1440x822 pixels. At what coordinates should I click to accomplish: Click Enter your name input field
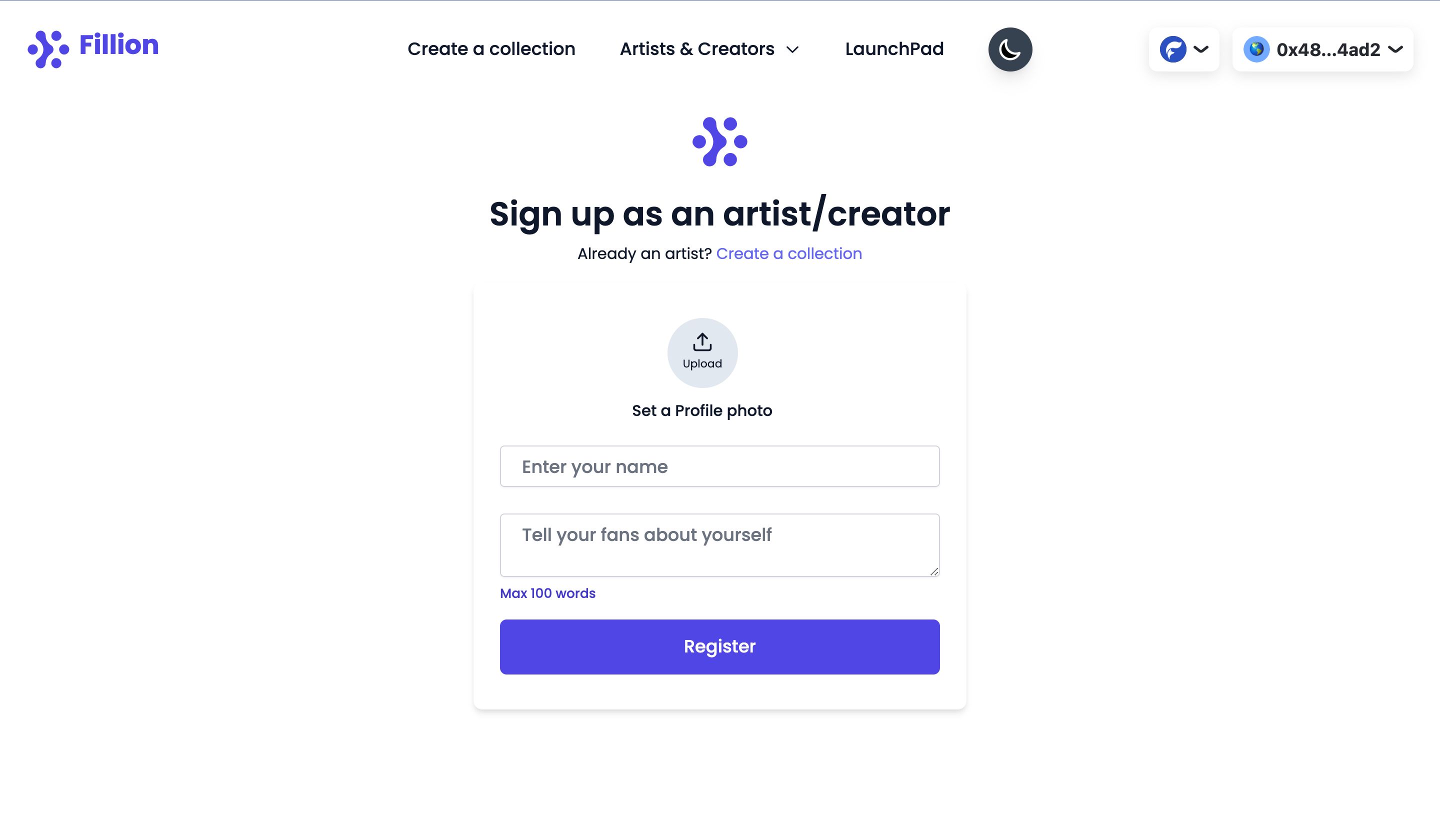pos(719,466)
